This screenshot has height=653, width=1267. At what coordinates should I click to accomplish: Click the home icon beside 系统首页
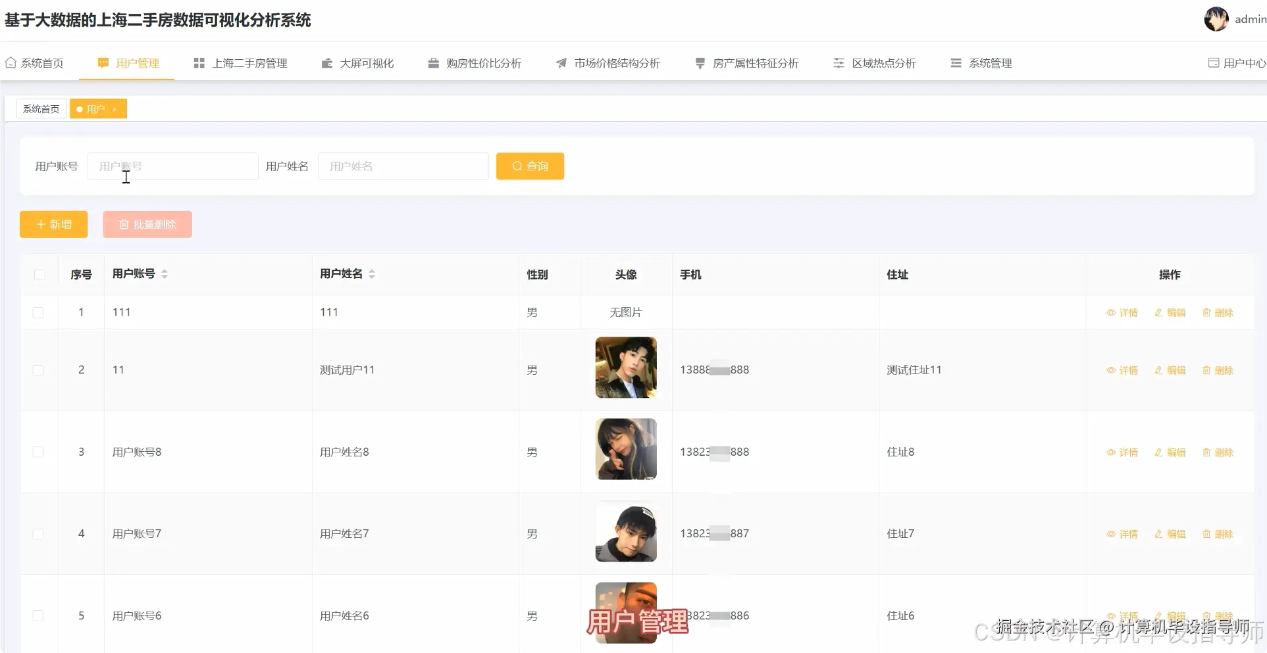(10, 62)
